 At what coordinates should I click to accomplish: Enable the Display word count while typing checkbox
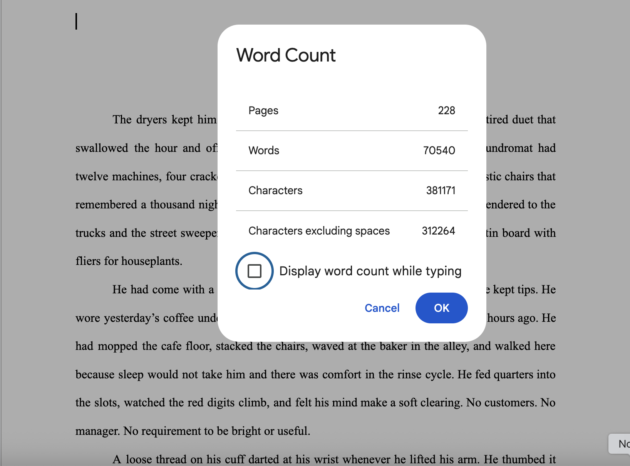[254, 271]
